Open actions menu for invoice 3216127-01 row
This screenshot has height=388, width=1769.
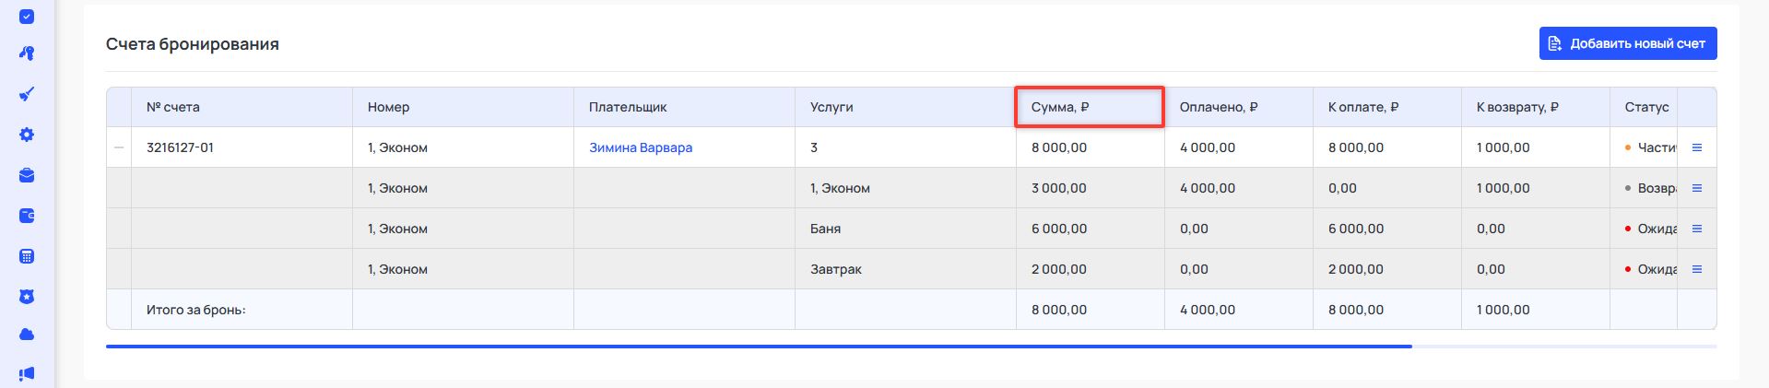[x=1696, y=147]
